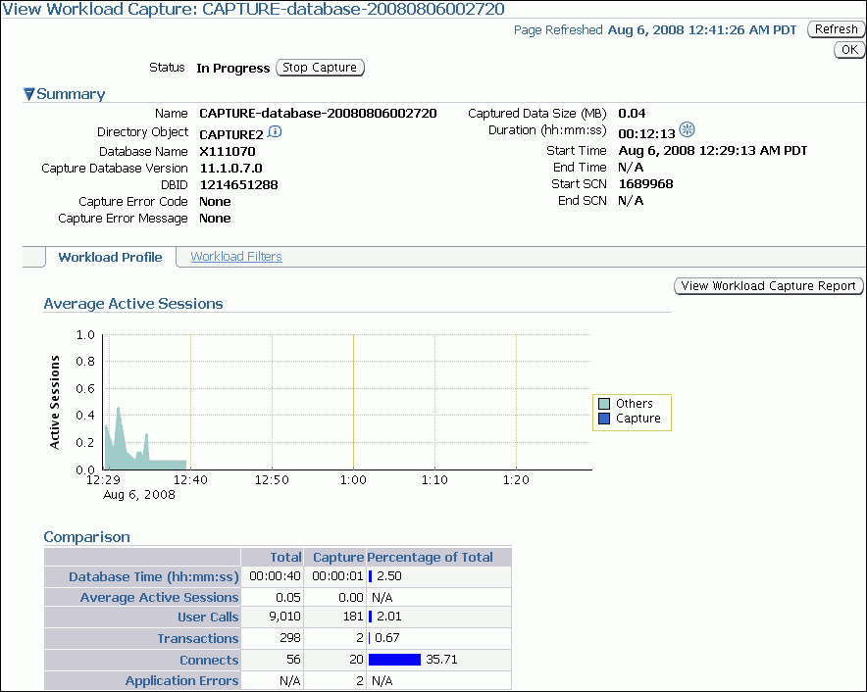867x692 pixels.
Task: Click the CAPTURE2 directory object value
Action: point(231,135)
